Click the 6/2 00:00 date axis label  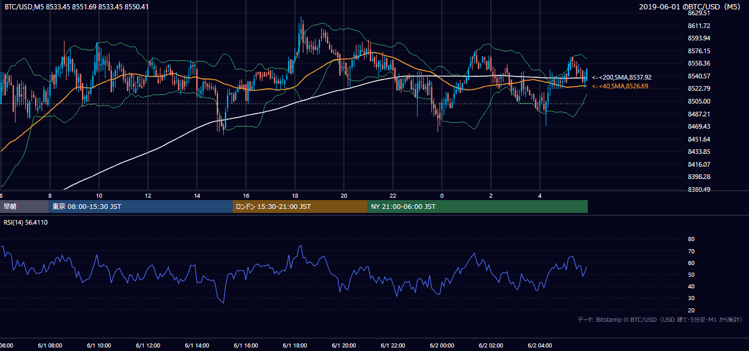(442, 346)
